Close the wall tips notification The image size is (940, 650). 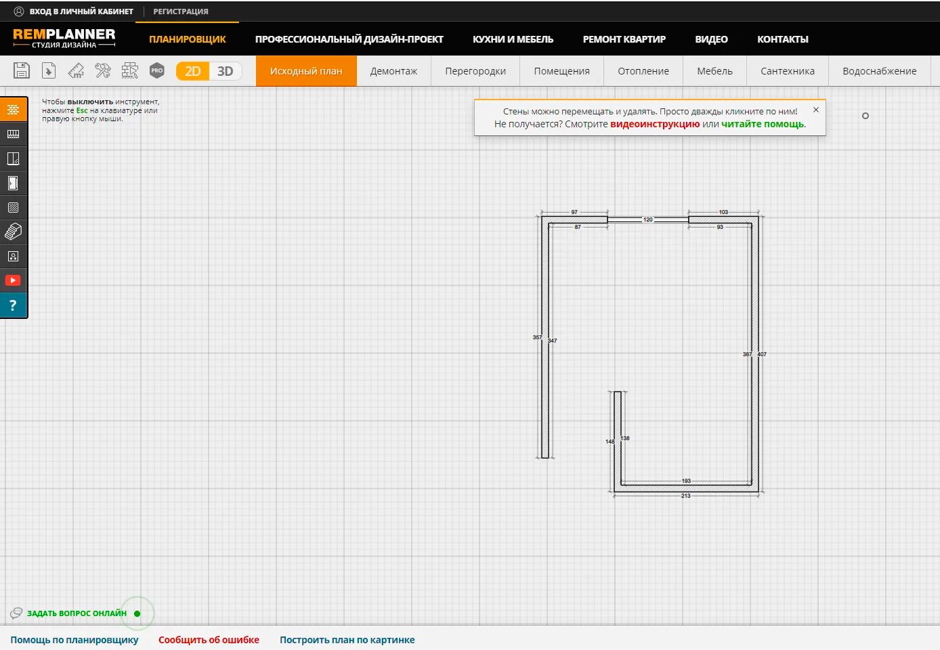816,110
